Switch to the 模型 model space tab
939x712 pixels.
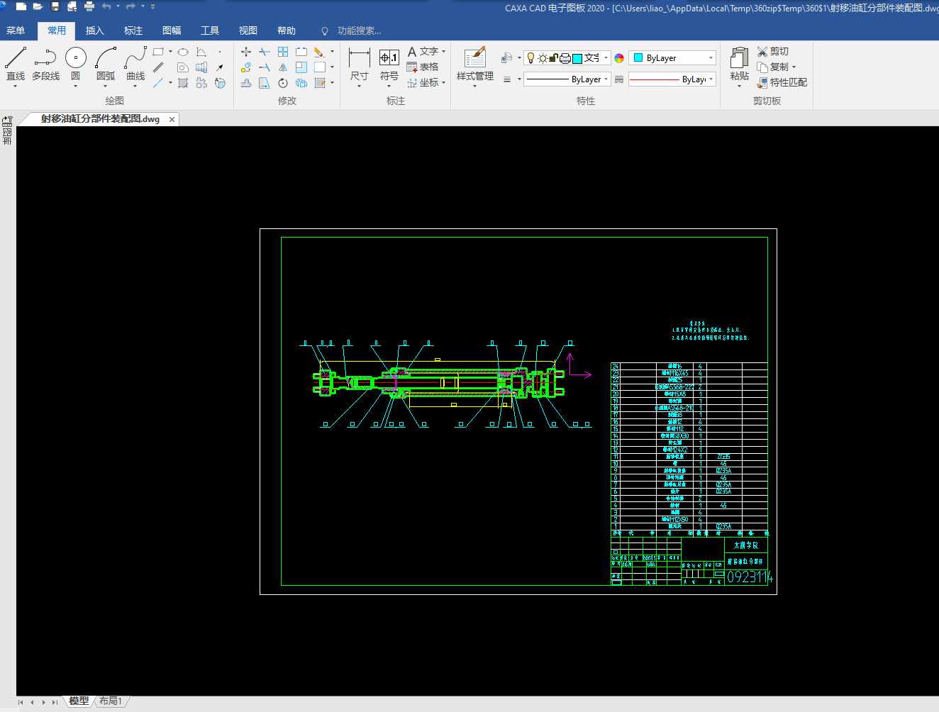79,701
